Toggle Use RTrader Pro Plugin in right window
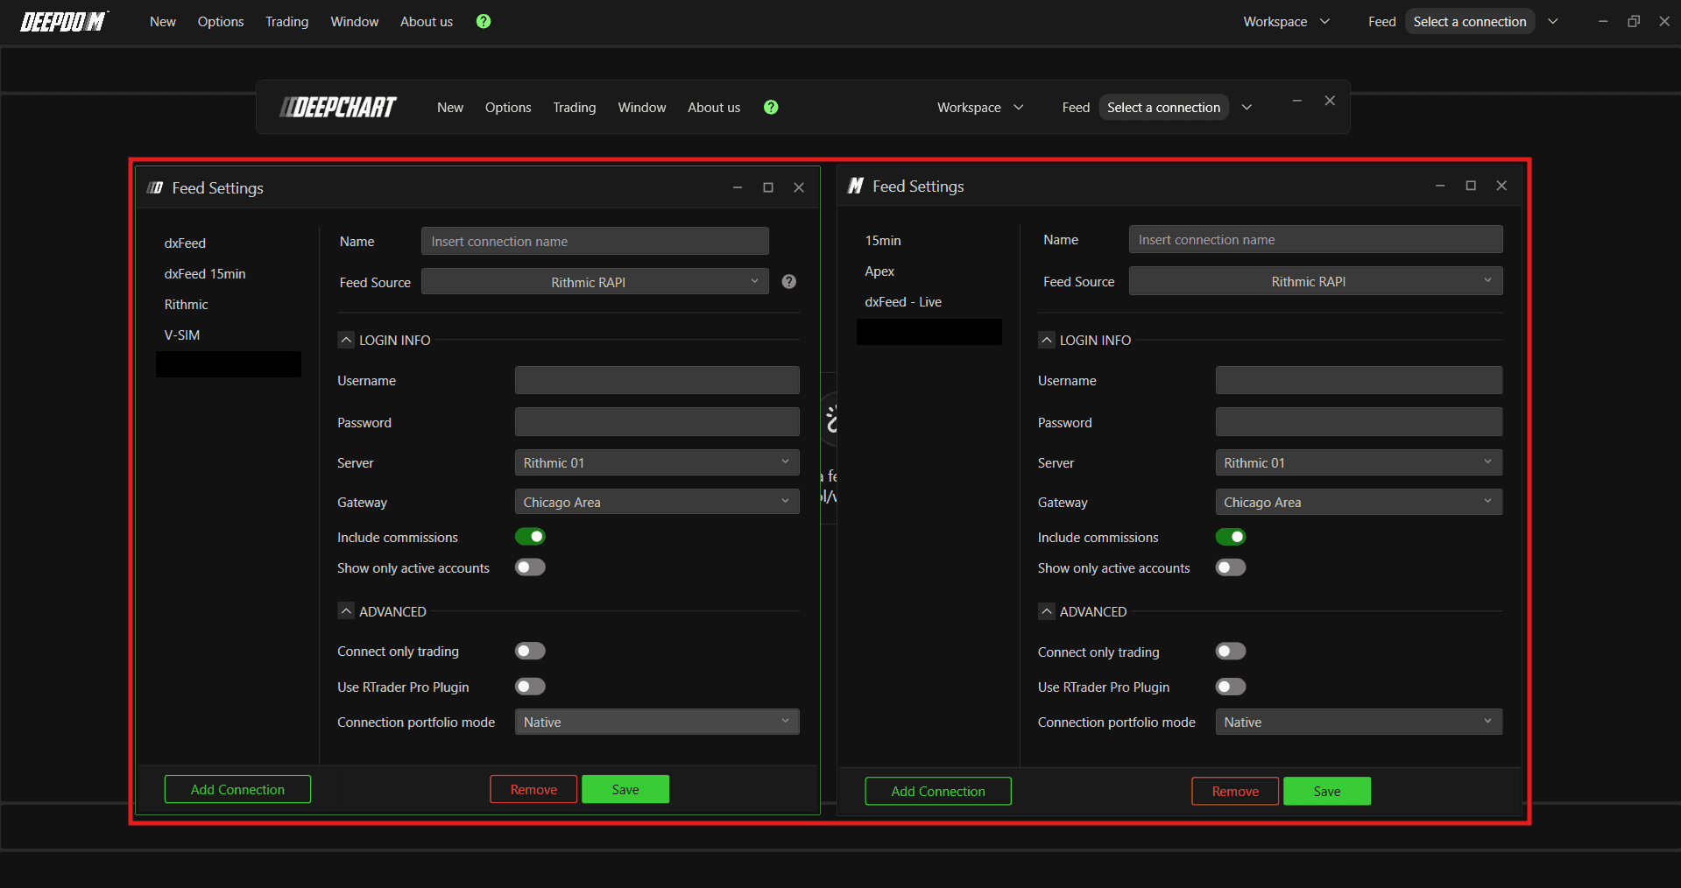The width and height of the screenshot is (1681, 888). [x=1231, y=687]
